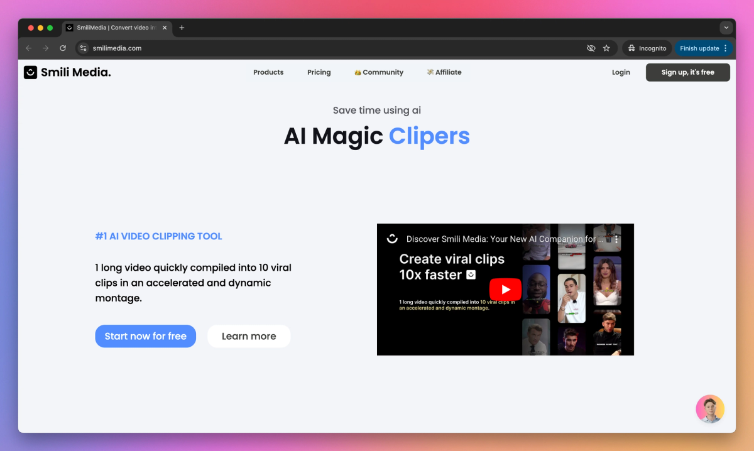Click the Learn more button

[x=249, y=336]
